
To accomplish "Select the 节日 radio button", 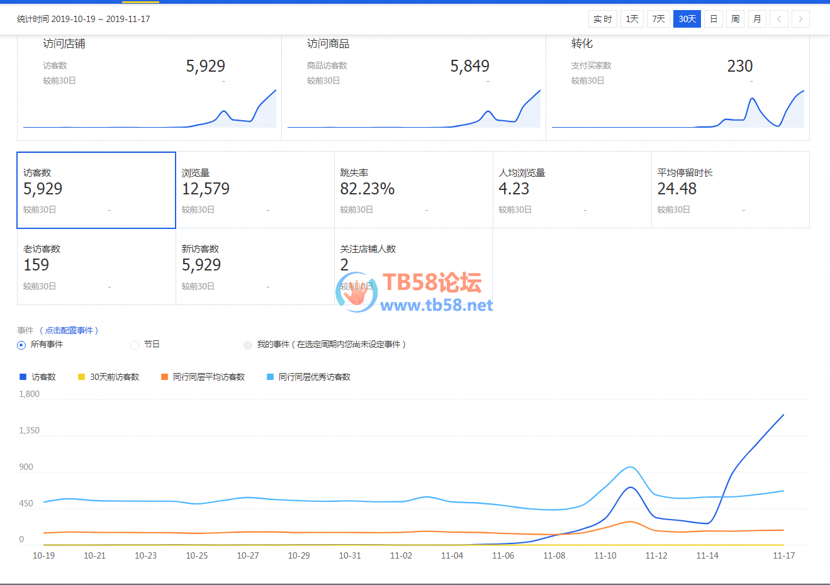I will 135,345.
